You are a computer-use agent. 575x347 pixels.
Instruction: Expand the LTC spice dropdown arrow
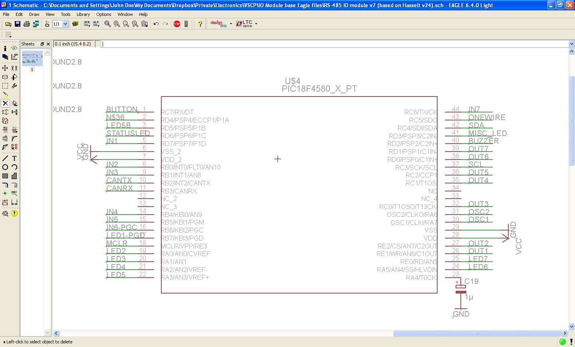(x=256, y=24)
